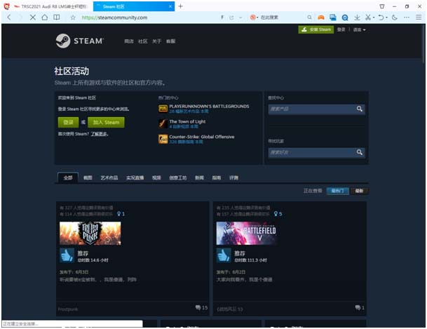Image resolution: width=427 pixels, height=329 pixels.
Task: Expand the scissors tool dropdown arrow
Action: click(374, 18)
